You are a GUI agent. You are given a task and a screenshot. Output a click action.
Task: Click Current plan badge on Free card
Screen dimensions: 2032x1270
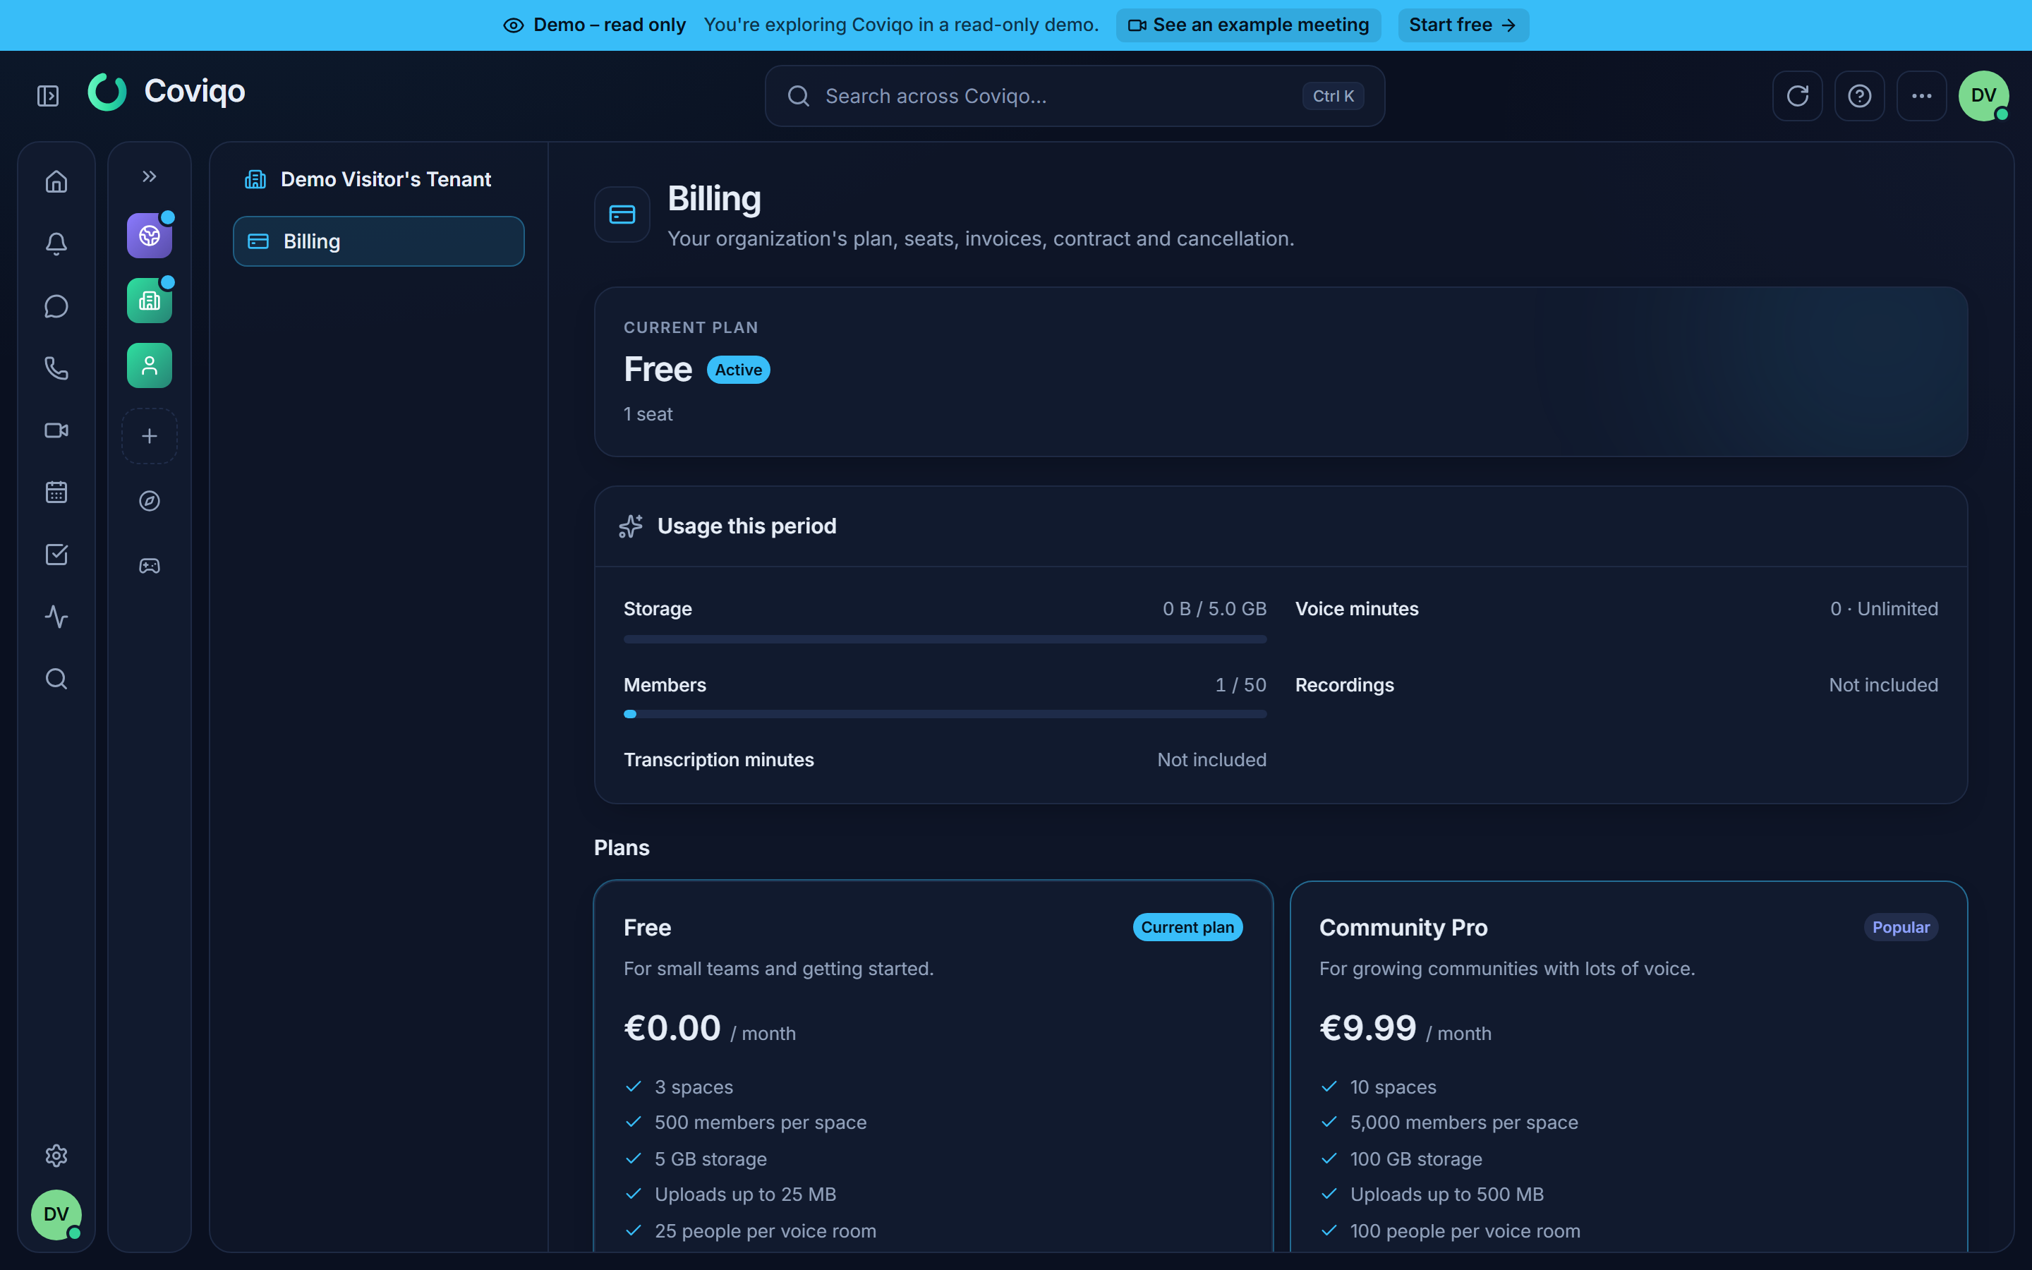click(1187, 927)
